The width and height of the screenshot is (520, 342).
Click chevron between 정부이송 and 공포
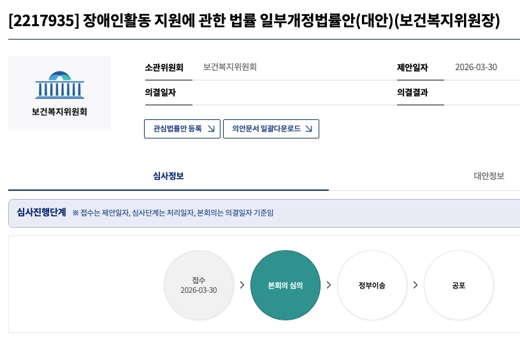pyautogui.click(x=415, y=285)
